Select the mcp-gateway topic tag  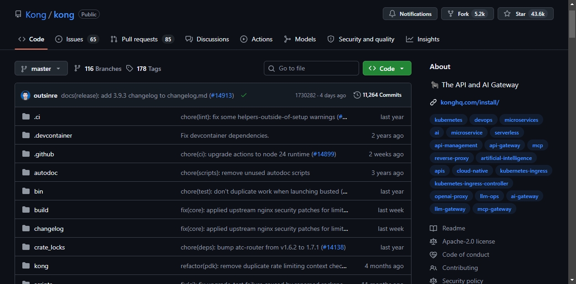pos(494,209)
